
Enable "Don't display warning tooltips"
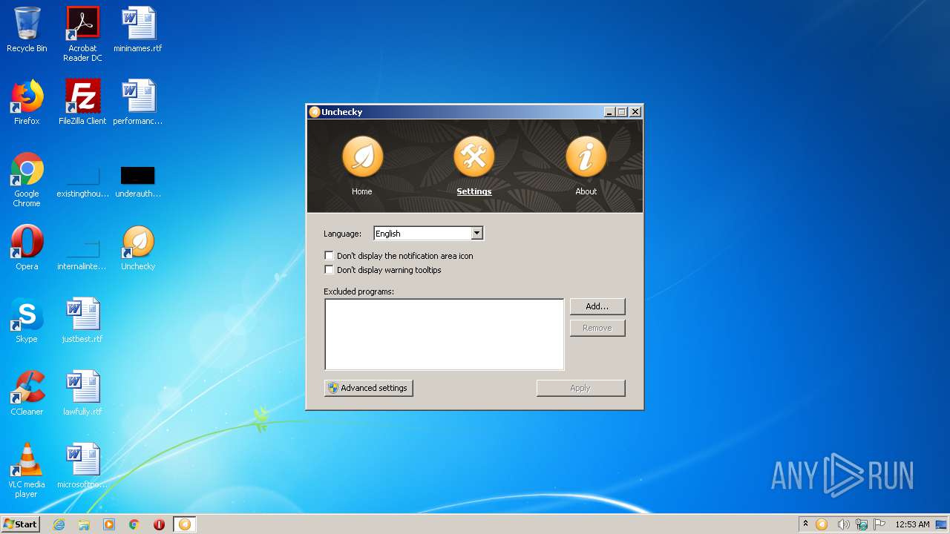point(330,270)
